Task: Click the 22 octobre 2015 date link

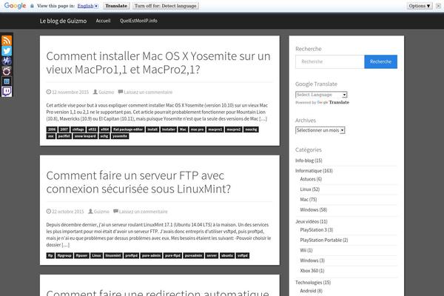Action: [68, 212]
